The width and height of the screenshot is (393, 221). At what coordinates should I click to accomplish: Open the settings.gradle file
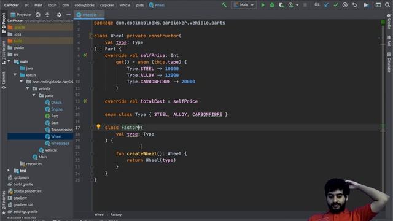23,211
